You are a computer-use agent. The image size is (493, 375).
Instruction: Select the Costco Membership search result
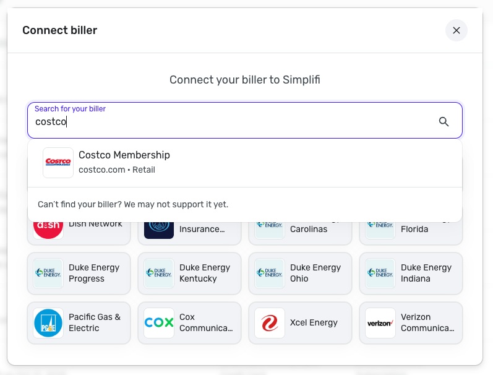[x=124, y=162]
